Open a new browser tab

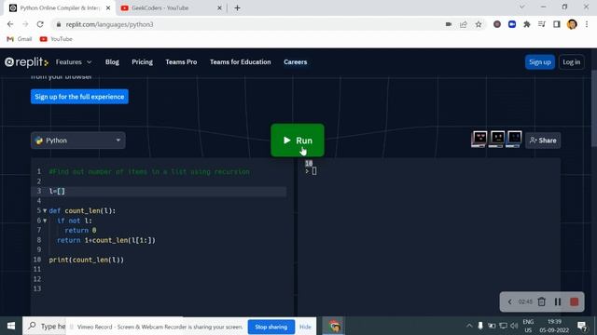237,8
